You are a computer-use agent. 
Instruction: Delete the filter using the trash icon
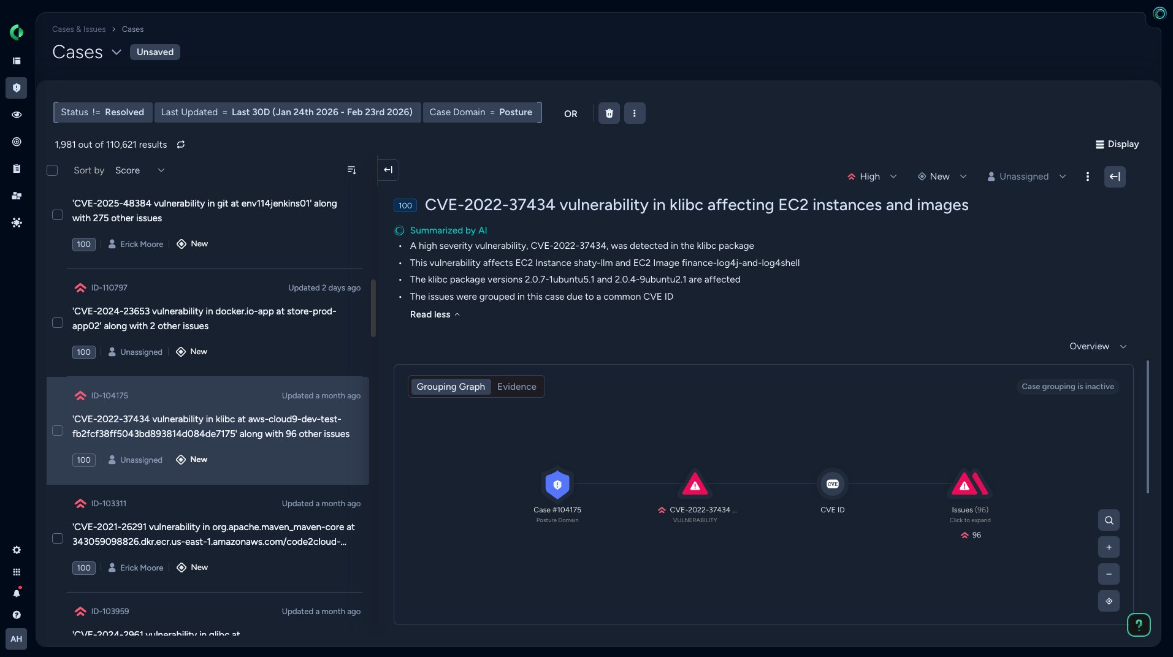(x=609, y=113)
